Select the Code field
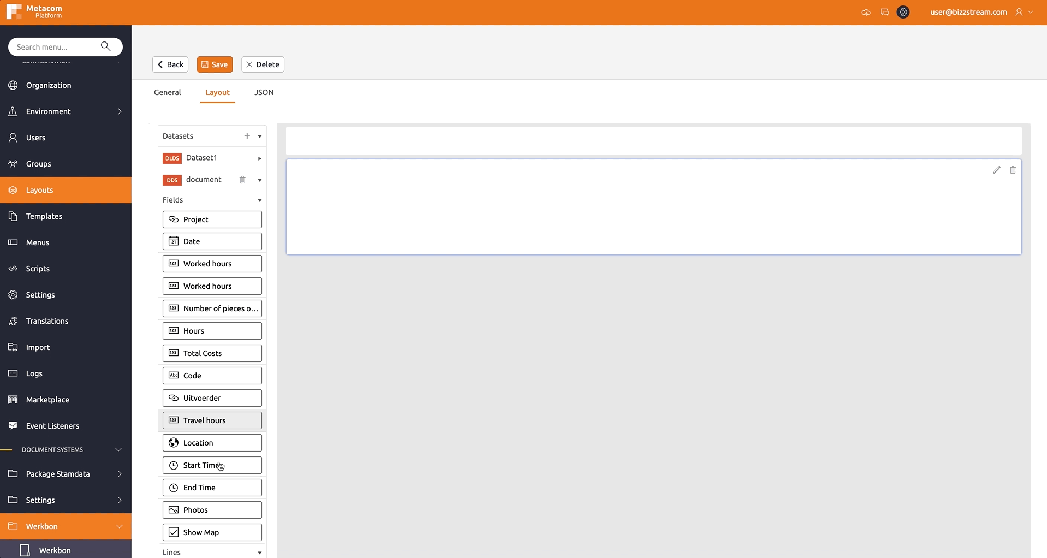 [212, 376]
